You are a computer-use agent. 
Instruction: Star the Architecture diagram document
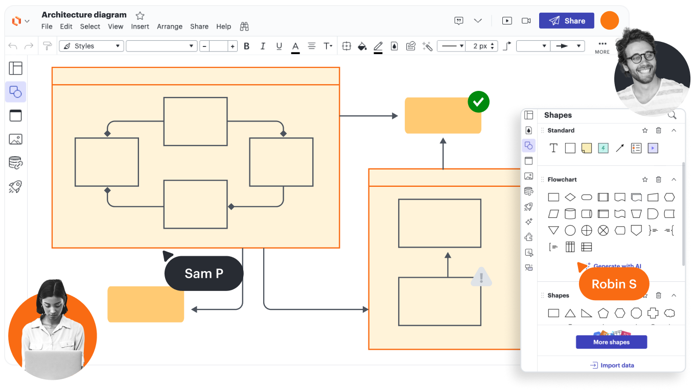click(x=140, y=16)
